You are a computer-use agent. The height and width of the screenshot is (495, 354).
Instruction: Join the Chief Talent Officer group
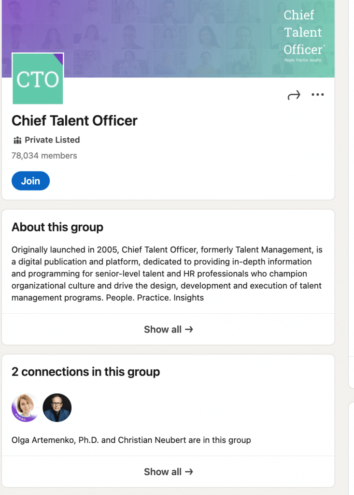pos(30,181)
